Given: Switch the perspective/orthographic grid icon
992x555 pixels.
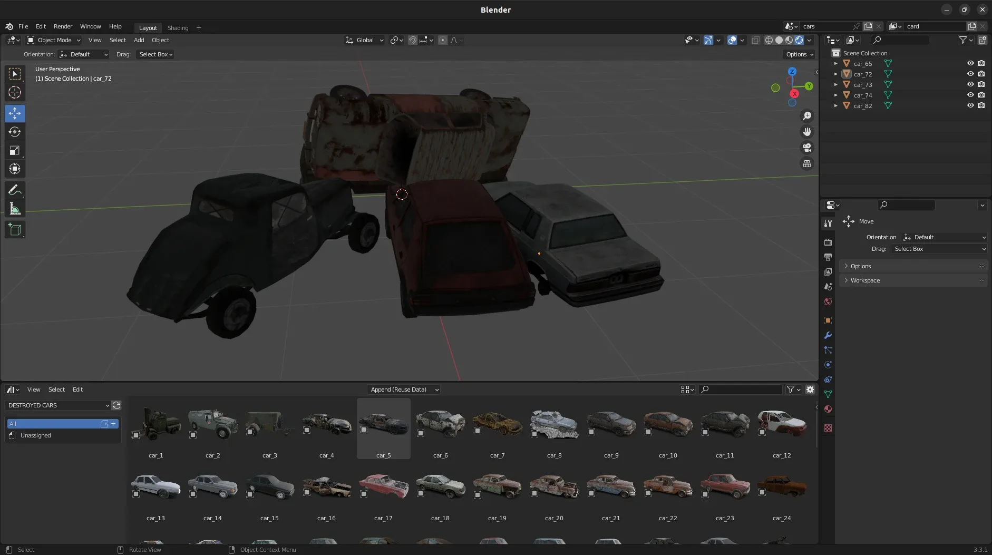Looking at the screenshot, I should [x=807, y=163].
